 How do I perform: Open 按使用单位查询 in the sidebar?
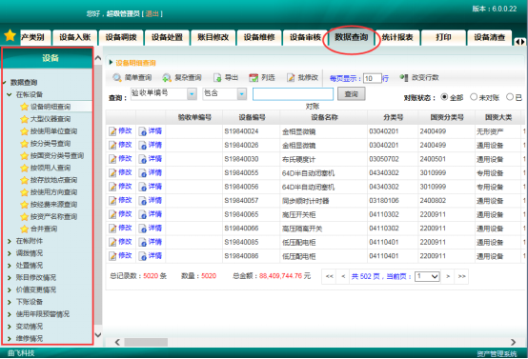pyautogui.click(x=54, y=130)
